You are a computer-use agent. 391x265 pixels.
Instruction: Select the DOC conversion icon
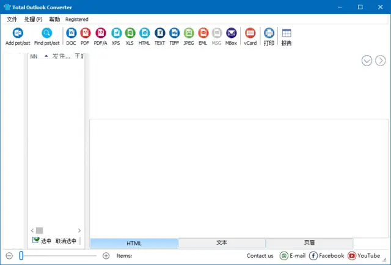(71, 33)
